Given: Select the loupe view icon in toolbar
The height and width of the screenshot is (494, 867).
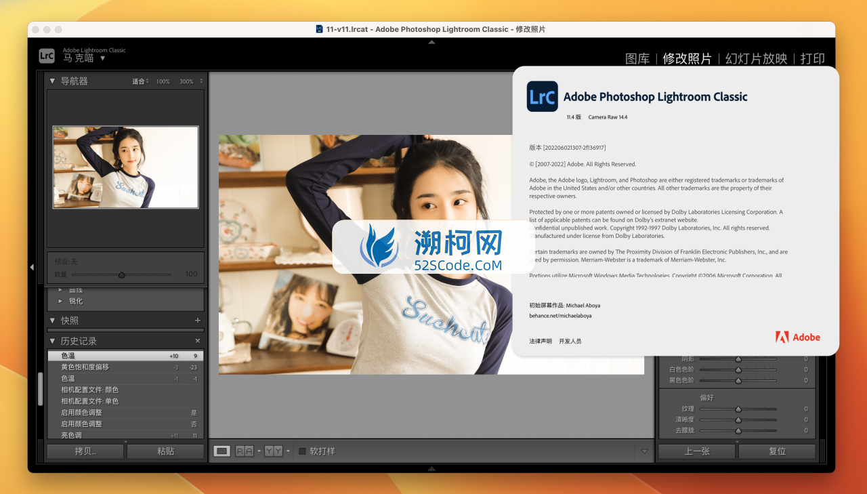Looking at the screenshot, I should pos(222,451).
